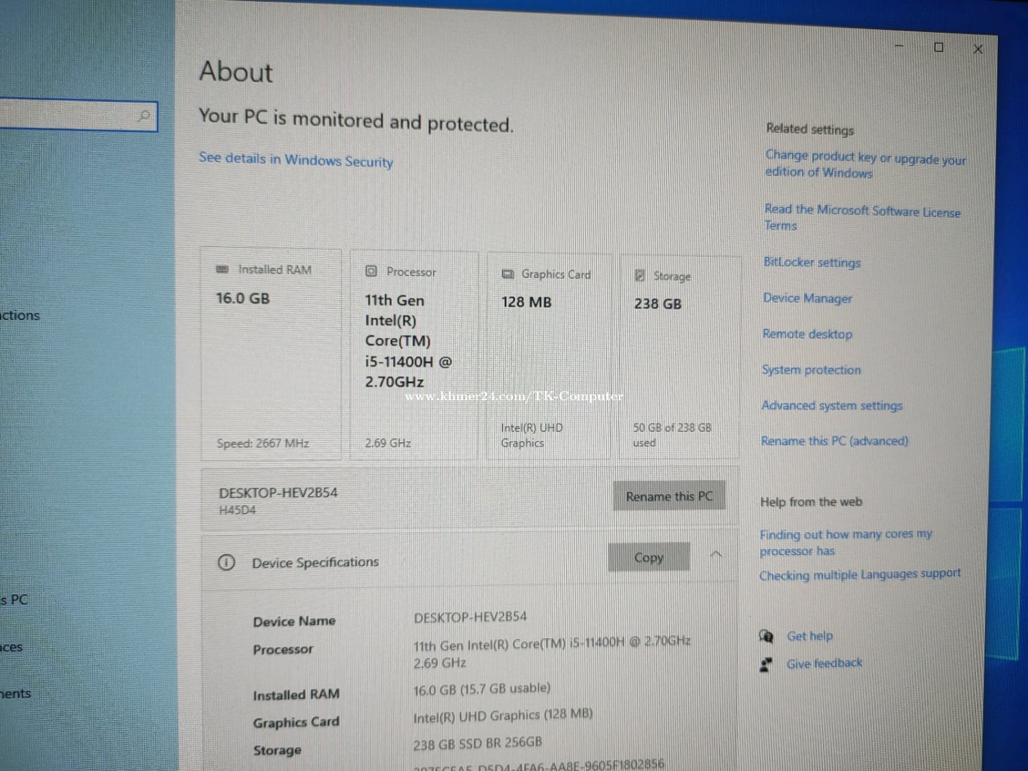
Task: Open System protection link
Action: 811,370
